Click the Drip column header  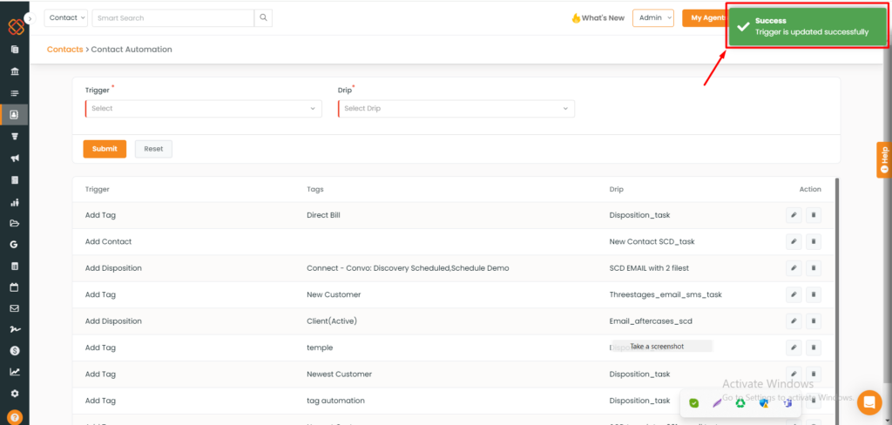pos(616,189)
